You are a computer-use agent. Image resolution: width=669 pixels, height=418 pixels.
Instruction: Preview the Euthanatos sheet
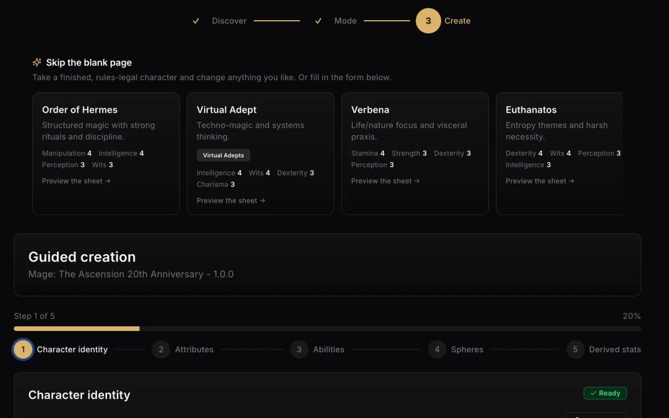tap(540, 181)
